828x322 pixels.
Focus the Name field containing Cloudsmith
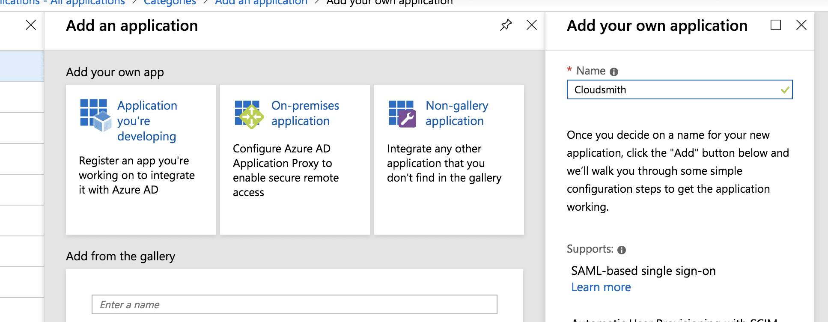(x=672, y=90)
